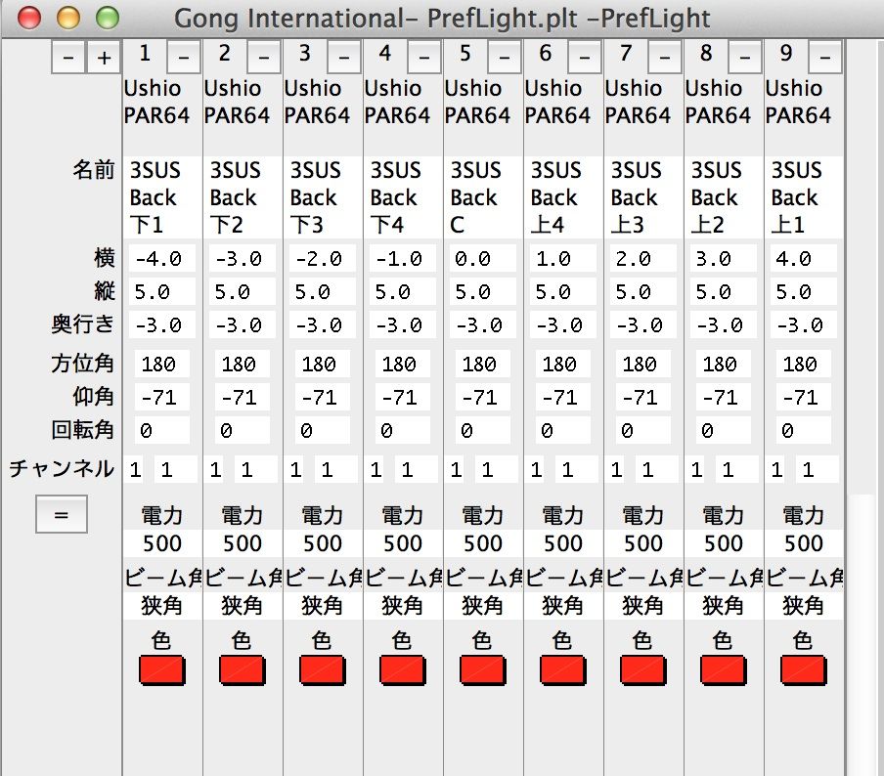Edit name field 3SUS Back 上1
884x776 pixels.
(804, 197)
